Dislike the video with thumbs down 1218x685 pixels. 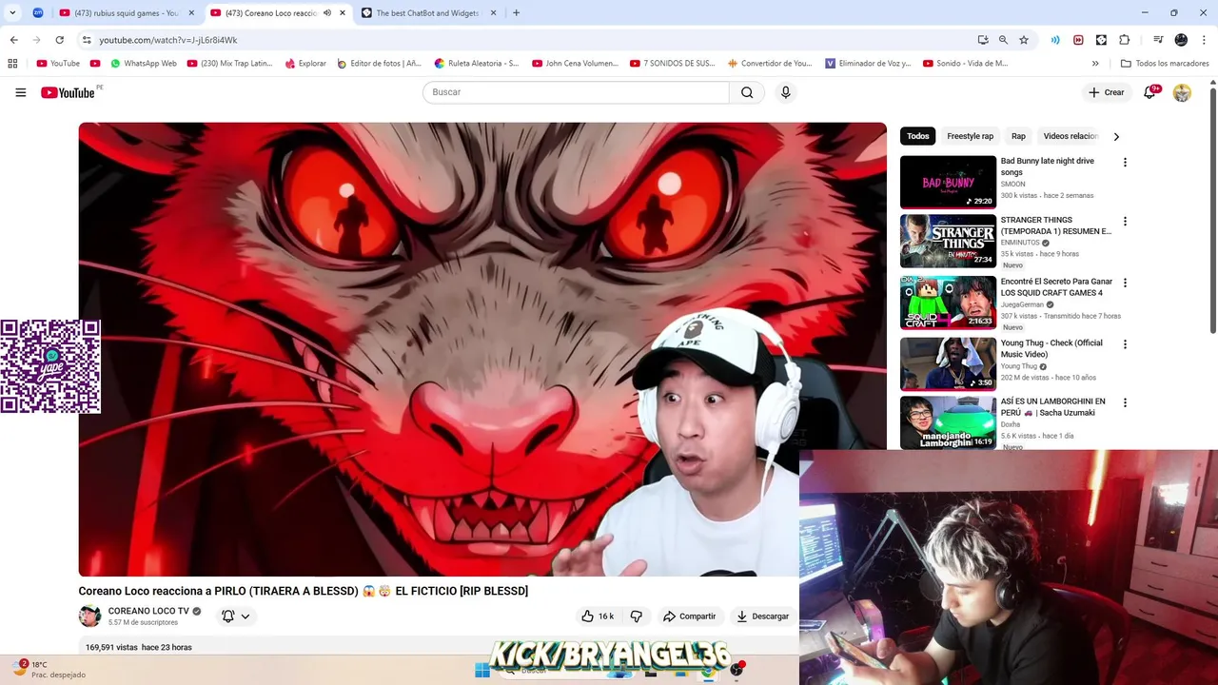click(637, 616)
